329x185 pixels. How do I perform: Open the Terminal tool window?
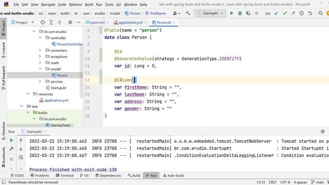(65, 175)
